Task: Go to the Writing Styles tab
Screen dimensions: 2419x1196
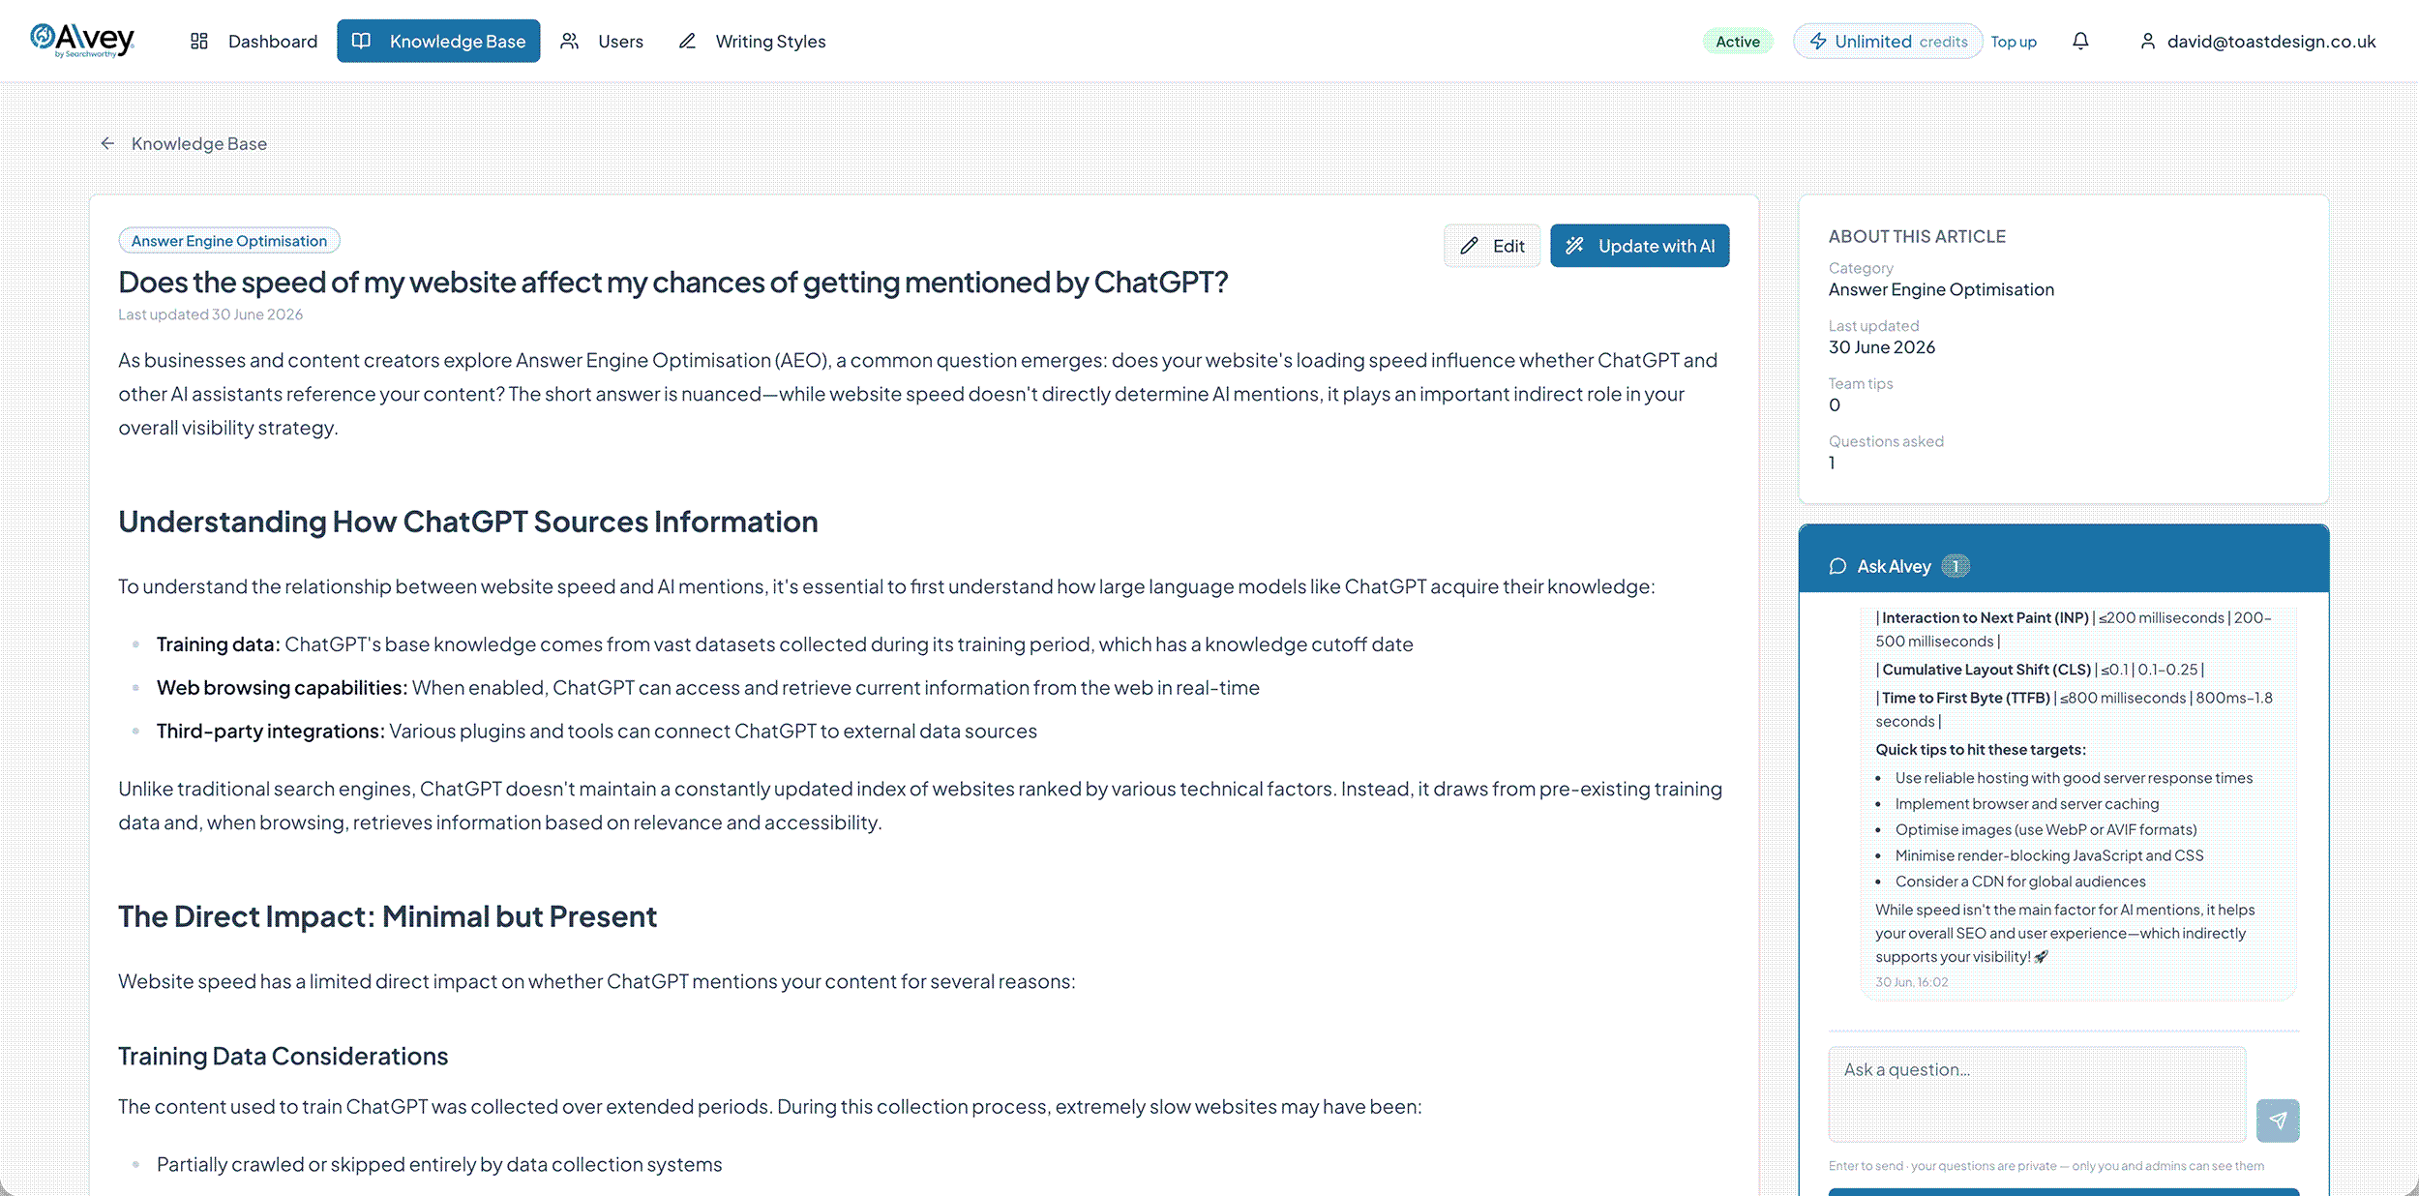Action: [752, 41]
